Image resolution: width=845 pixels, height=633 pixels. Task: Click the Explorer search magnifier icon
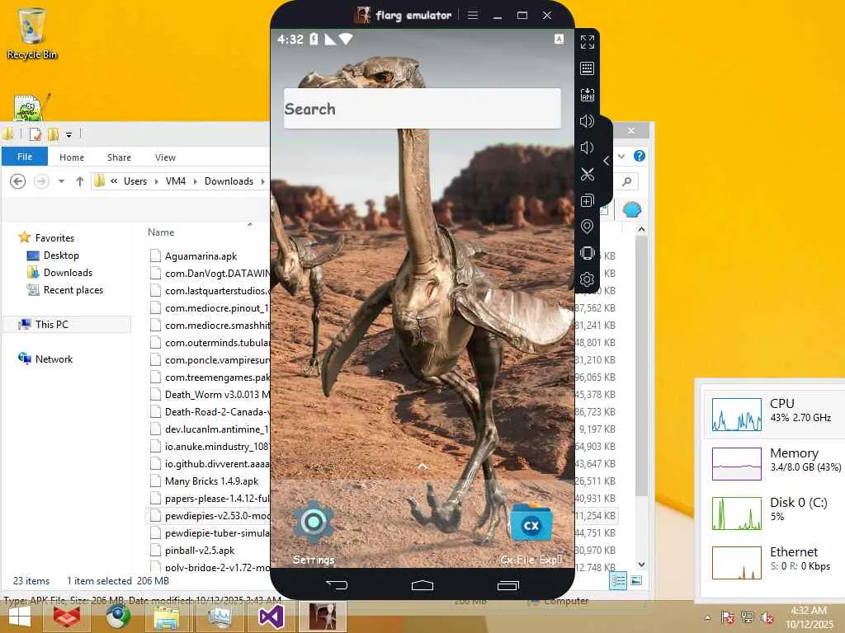[627, 181]
